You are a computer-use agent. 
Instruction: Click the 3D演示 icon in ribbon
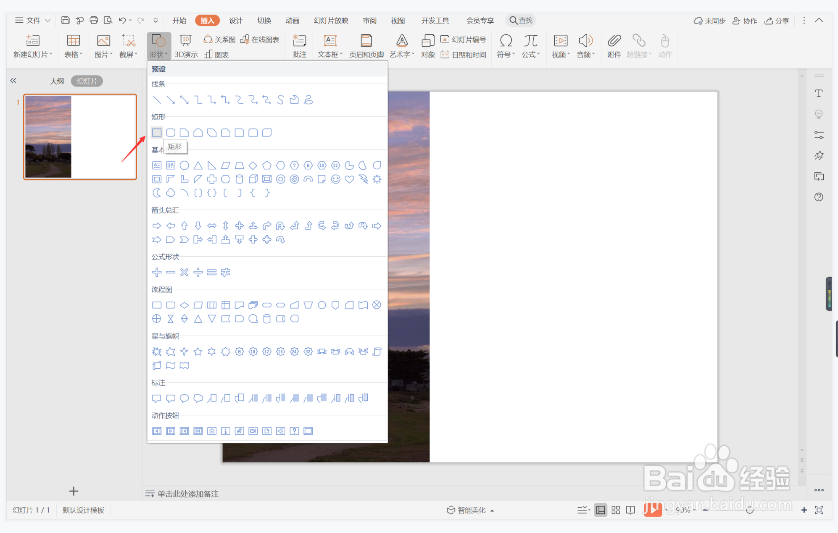pos(186,46)
